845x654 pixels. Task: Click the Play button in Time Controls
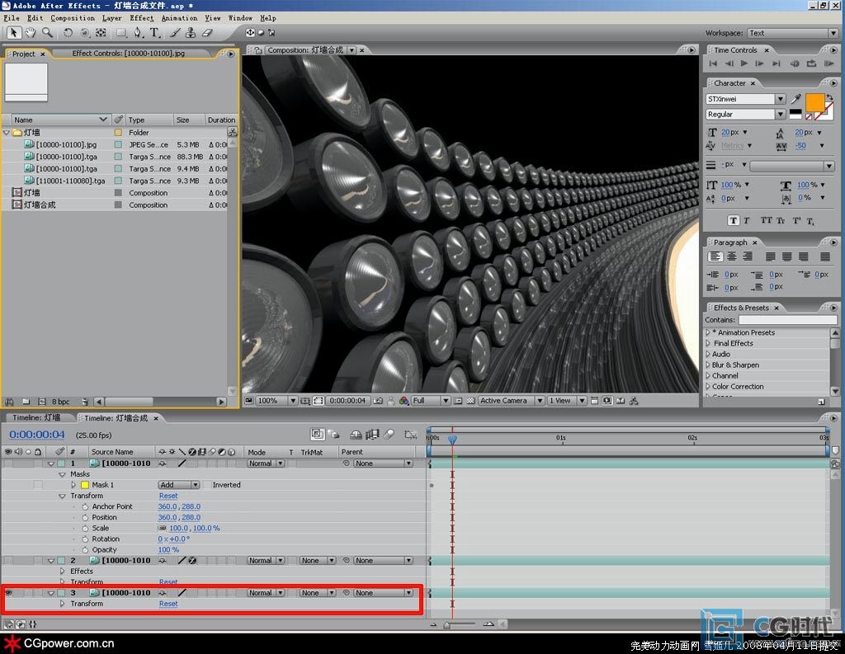(744, 64)
